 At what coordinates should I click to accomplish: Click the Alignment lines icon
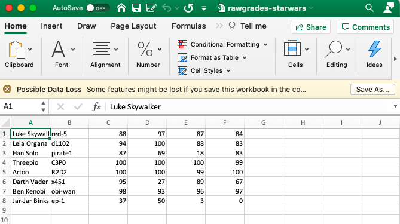pyautogui.click(x=102, y=49)
